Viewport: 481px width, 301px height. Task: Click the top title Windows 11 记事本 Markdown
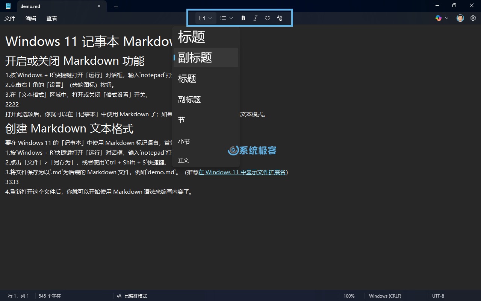pyautogui.click(x=89, y=41)
